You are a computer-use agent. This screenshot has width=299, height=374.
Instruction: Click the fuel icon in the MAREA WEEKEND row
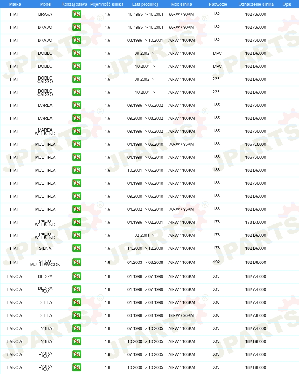77,131
